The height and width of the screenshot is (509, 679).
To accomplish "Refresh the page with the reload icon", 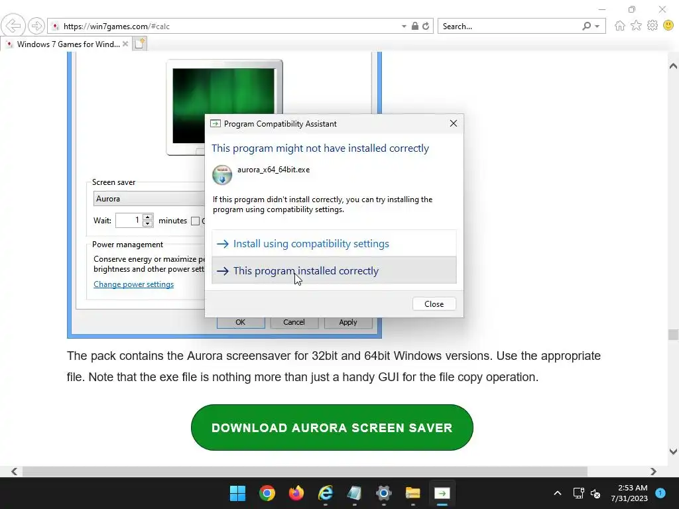I will click(x=426, y=26).
